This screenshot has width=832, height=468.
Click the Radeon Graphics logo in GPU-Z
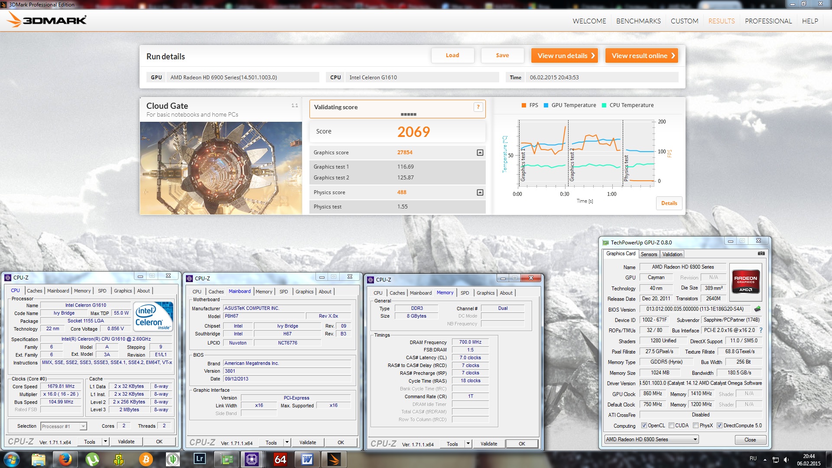click(x=745, y=282)
